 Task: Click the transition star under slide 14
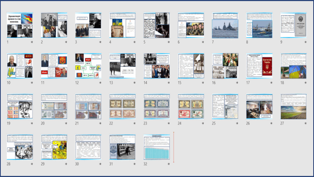coord(169,82)
